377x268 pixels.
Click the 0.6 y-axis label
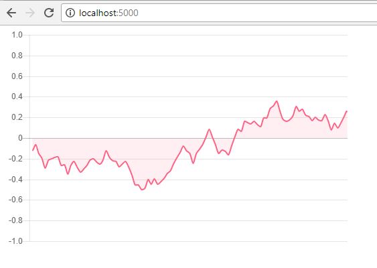[x=17, y=76]
